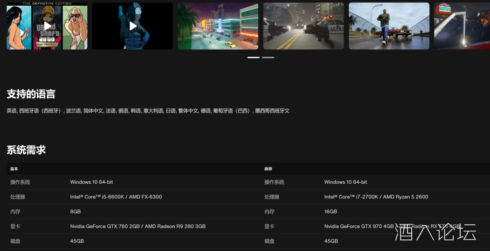Click the 支持的语言 heading
This screenshot has width=490, height=251.
click(31, 94)
